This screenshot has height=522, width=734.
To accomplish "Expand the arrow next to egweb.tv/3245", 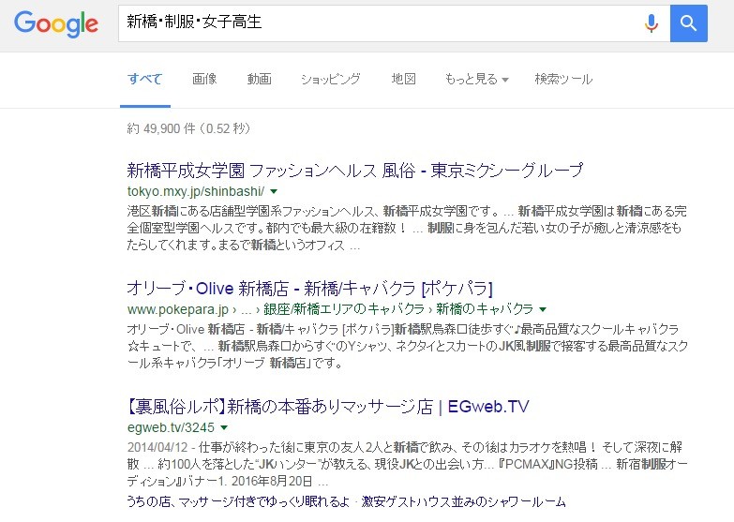I will coord(224,427).
